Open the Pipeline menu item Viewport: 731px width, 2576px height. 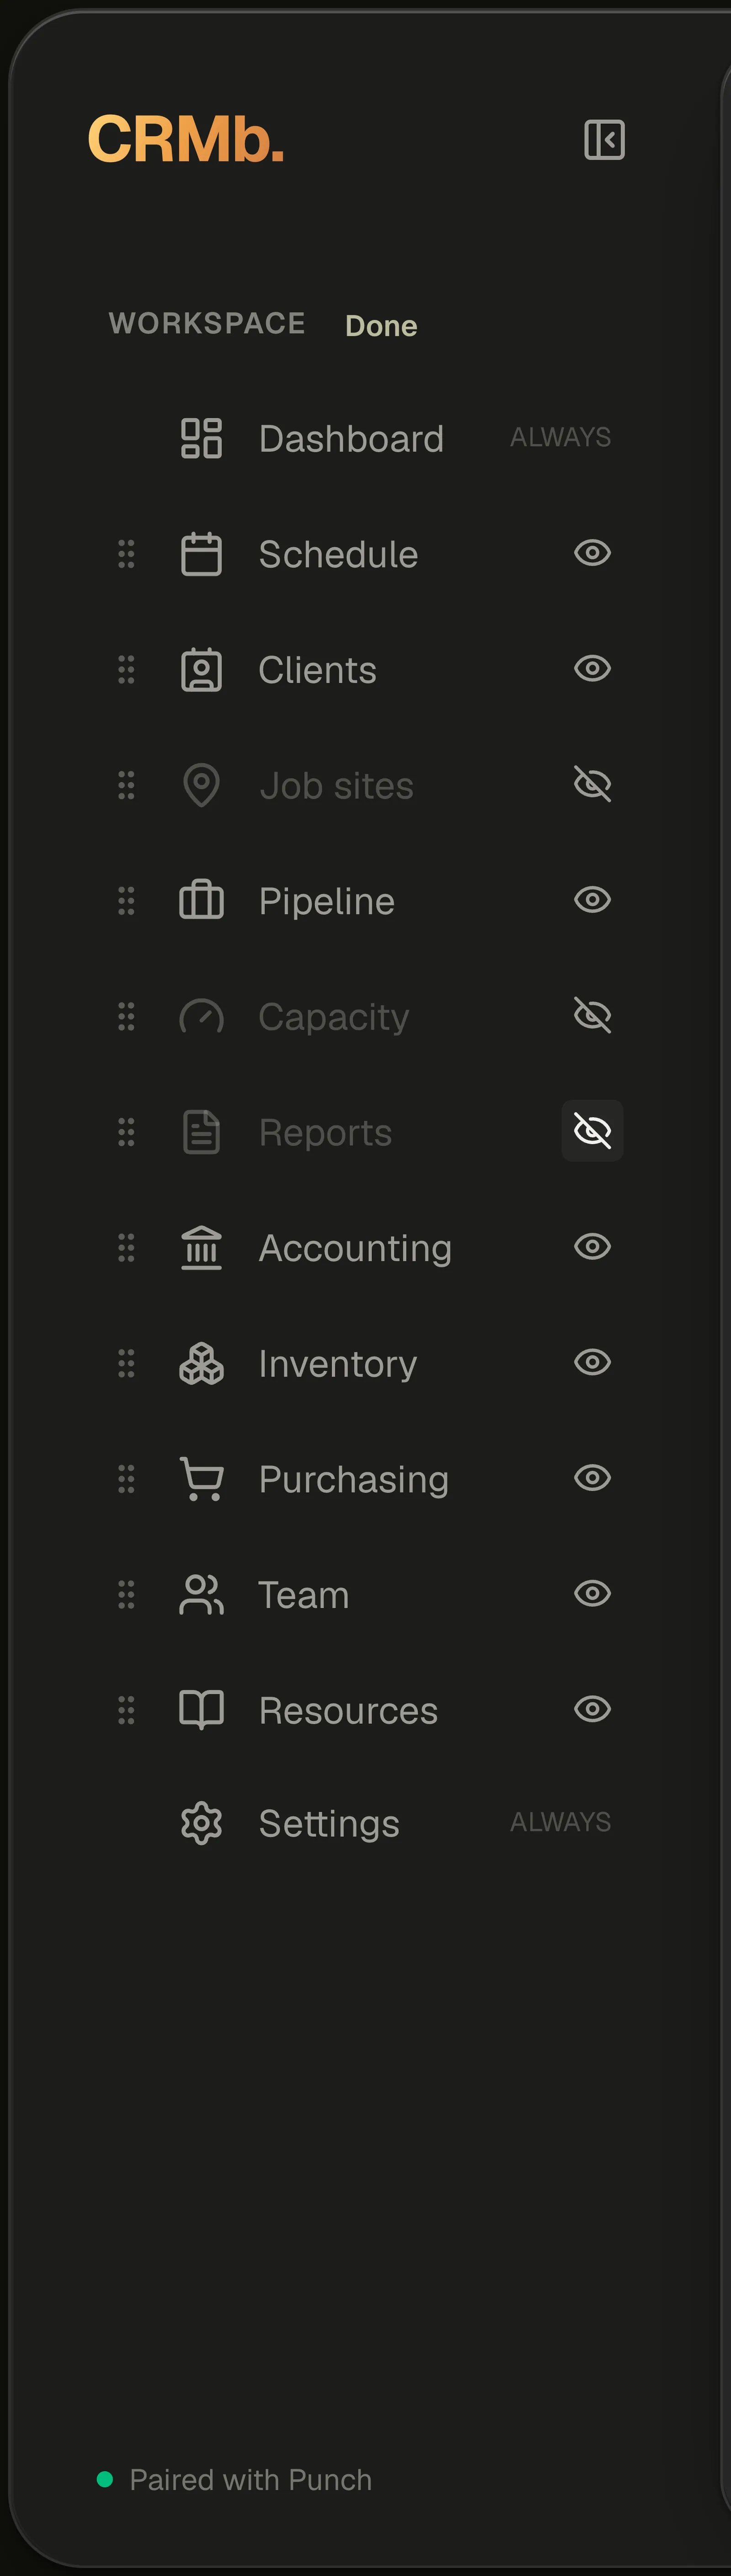point(326,901)
